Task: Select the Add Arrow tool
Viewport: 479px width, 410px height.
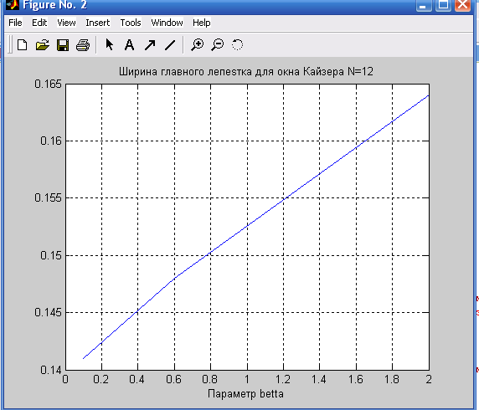Action: point(150,45)
